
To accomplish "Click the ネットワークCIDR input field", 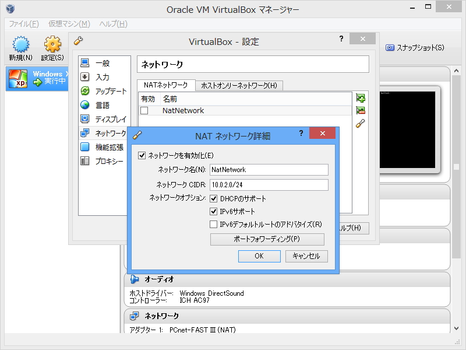I will [269, 185].
